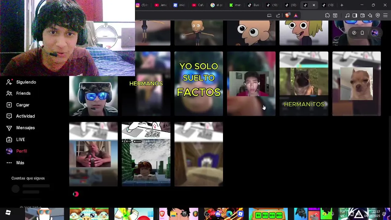Toggle the browser sidebar panel
This screenshot has height=220, width=391.
pyautogui.click(x=355, y=15)
